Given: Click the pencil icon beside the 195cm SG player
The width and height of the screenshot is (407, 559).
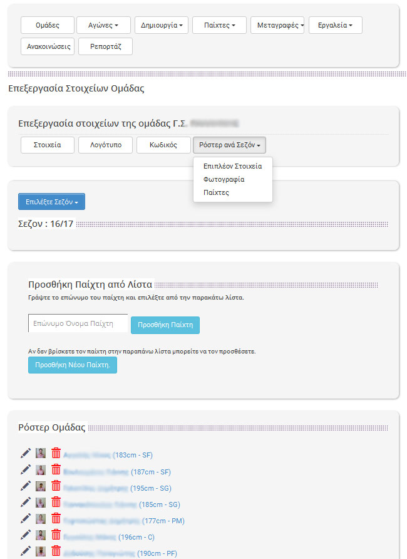Looking at the screenshot, I should point(26,486).
